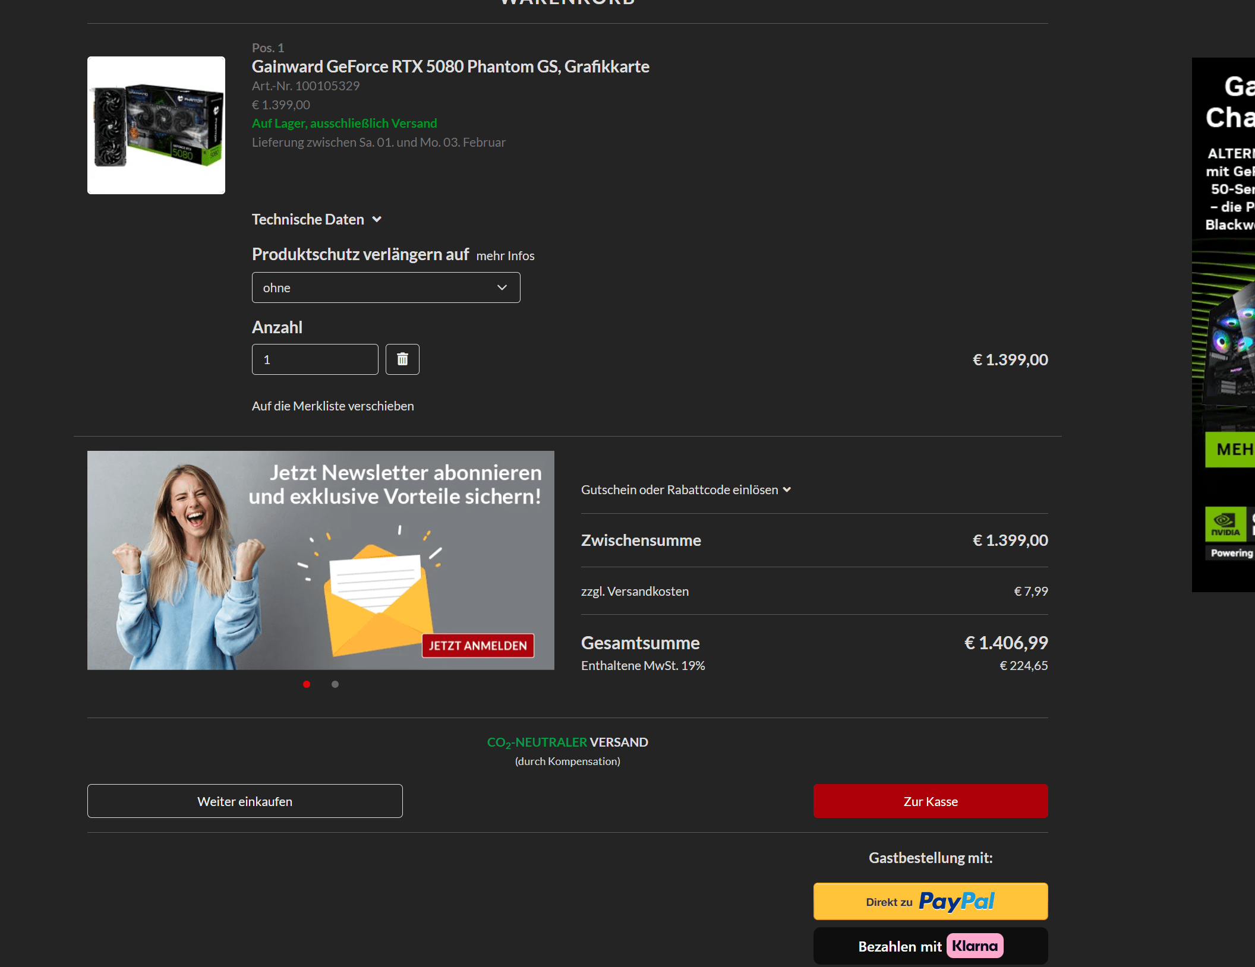1255x967 pixels.
Task: Open Gainward GeForce RTX 5080 product title
Action: 450,67
